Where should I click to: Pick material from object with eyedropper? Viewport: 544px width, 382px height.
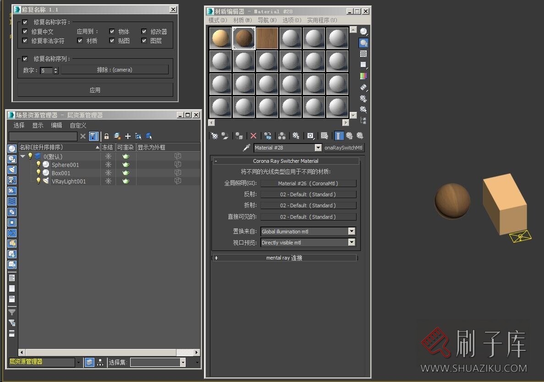[x=247, y=148]
